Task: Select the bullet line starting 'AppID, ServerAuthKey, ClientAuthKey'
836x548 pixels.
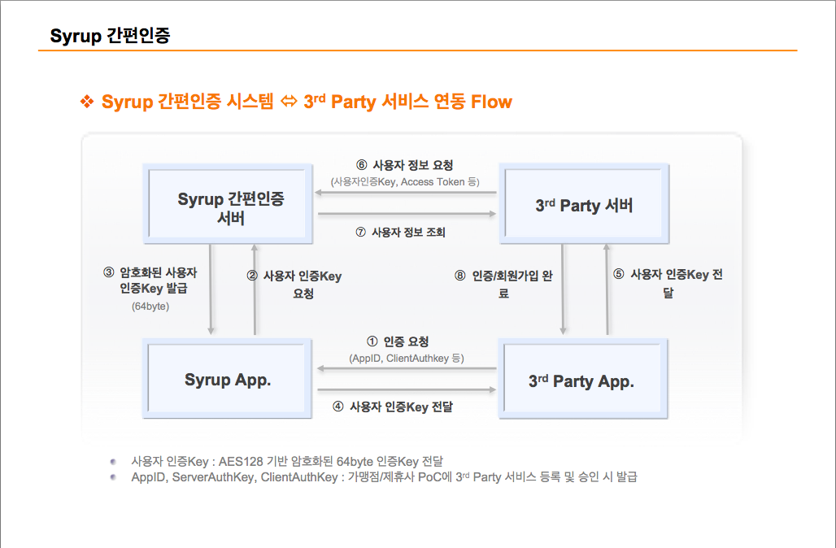Action: coord(385,477)
